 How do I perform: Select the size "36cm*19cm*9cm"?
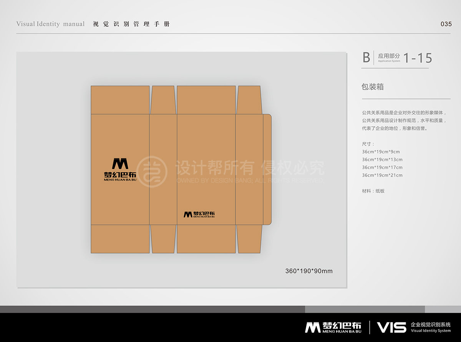pyautogui.click(x=381, y=152)
